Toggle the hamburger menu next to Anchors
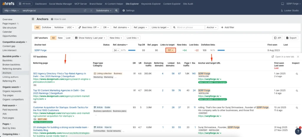The image size is (302, 137). [x=33, y=19]
